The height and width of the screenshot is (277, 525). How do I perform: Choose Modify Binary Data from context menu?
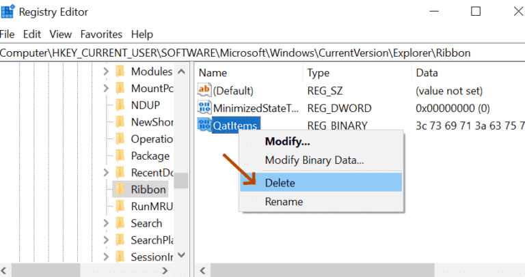pyautogui.click(x=314, y=161)
